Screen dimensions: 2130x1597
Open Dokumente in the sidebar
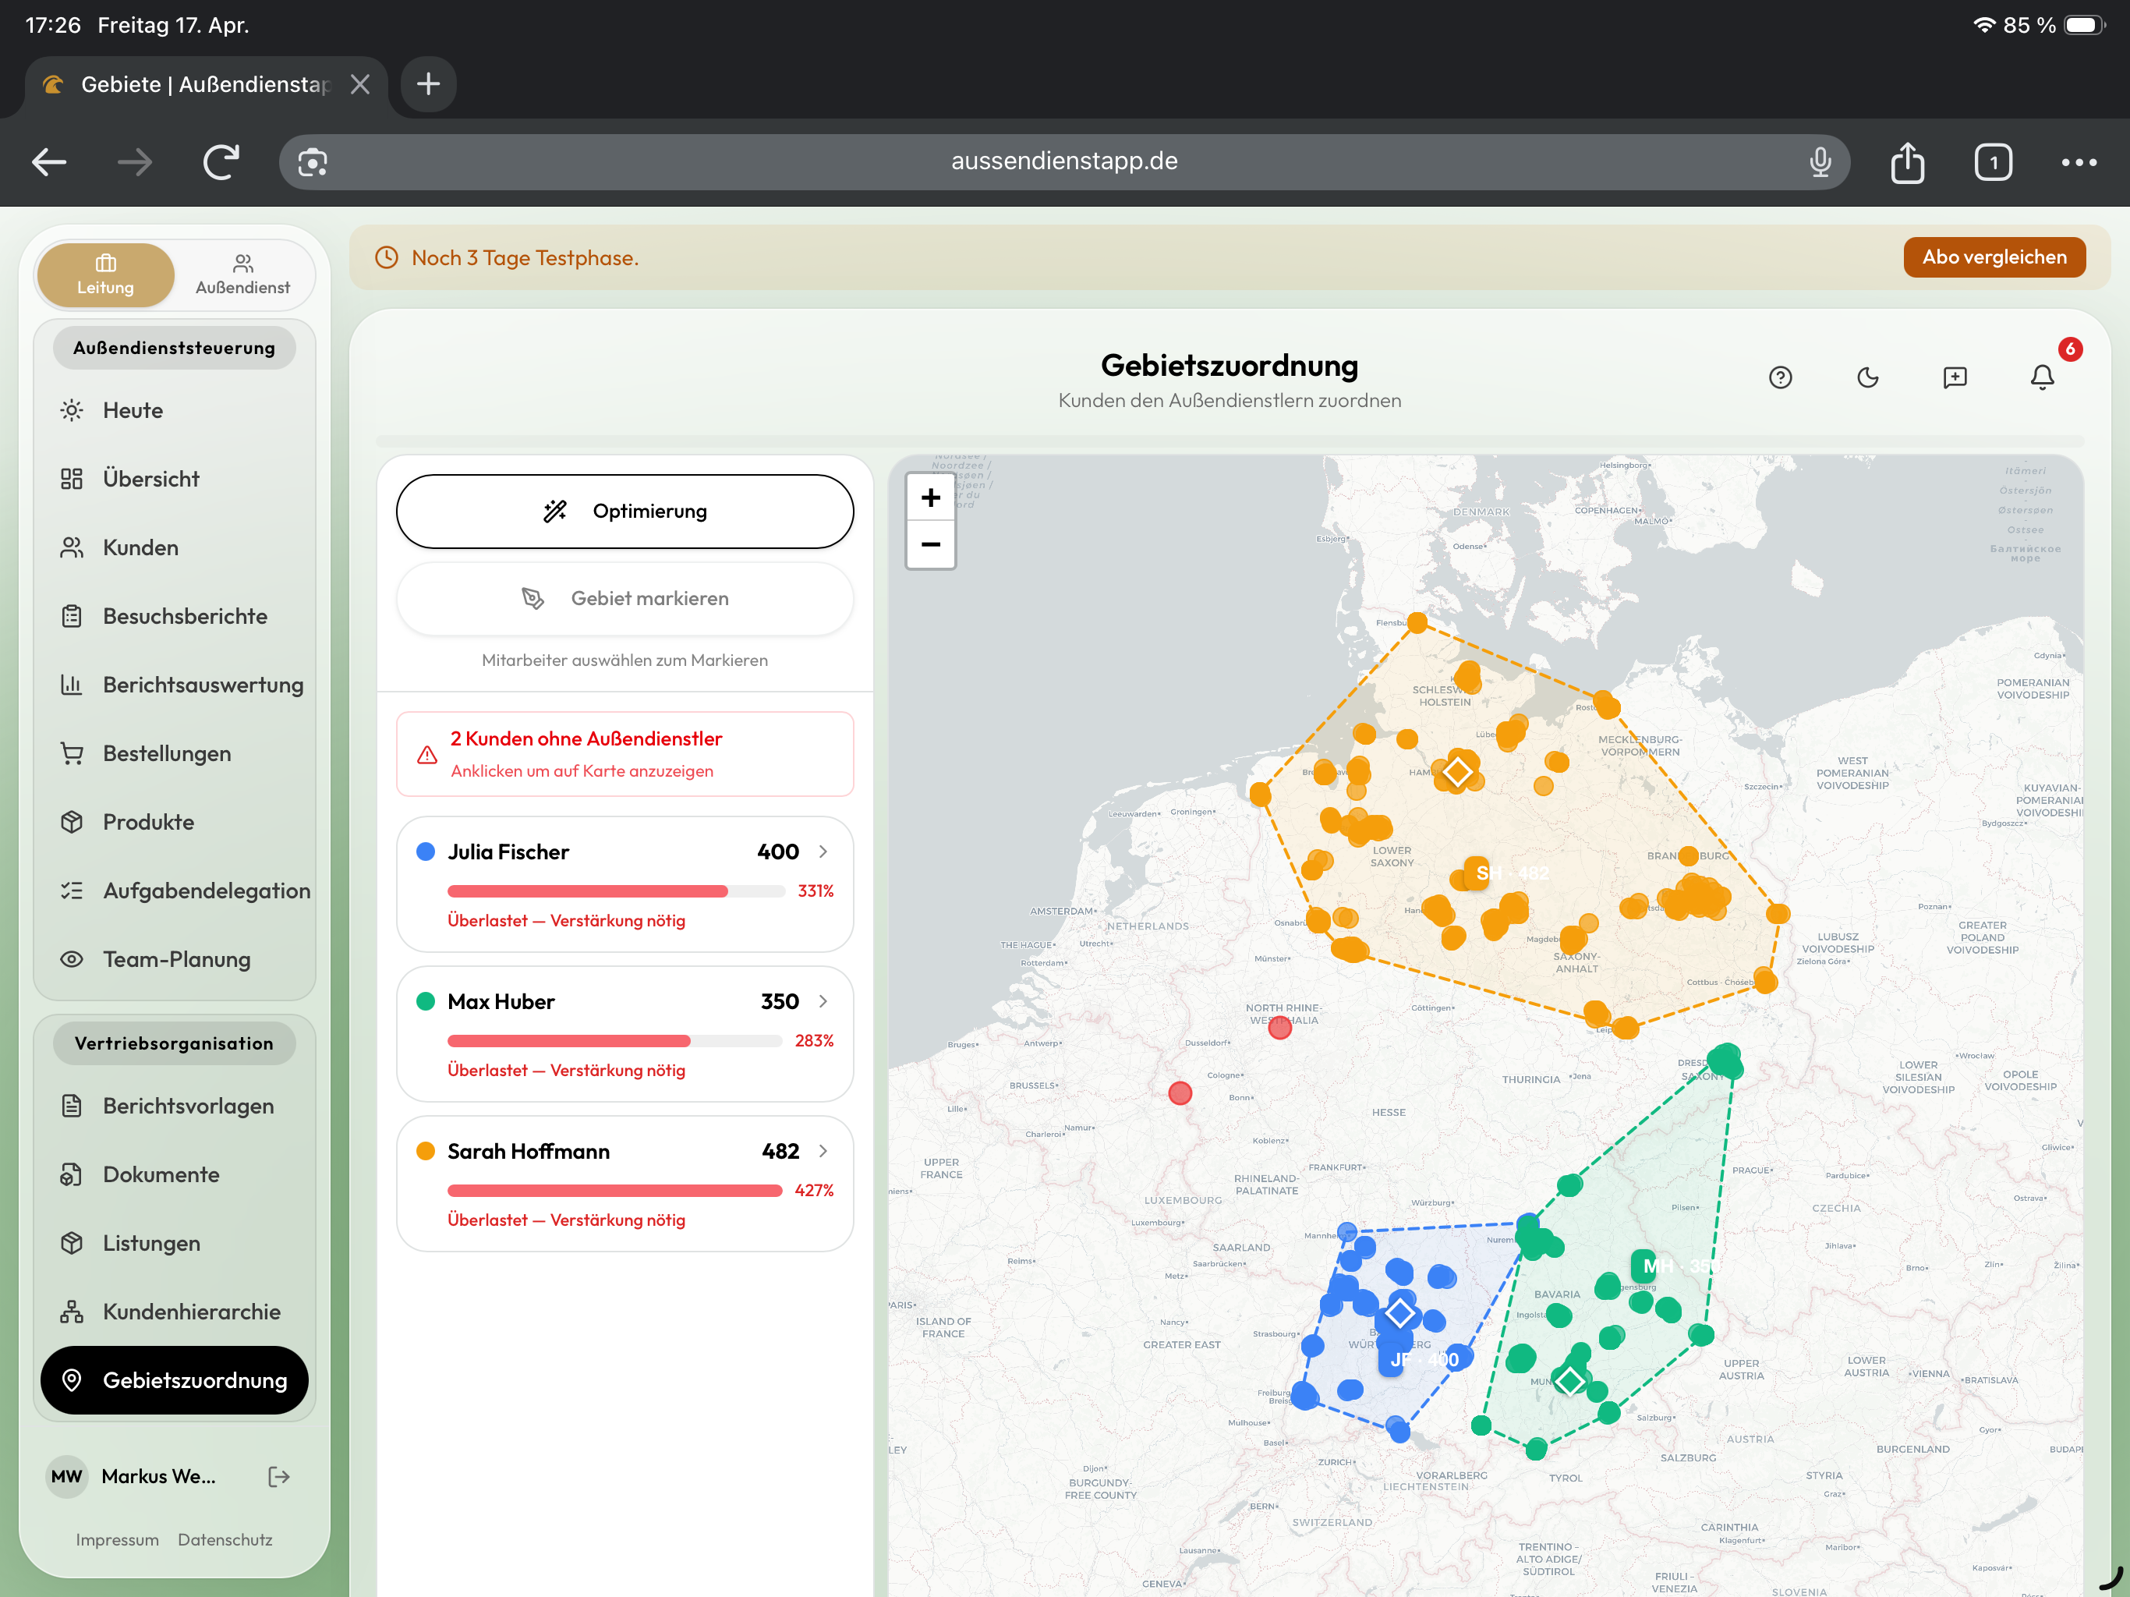coord(175,1174)
